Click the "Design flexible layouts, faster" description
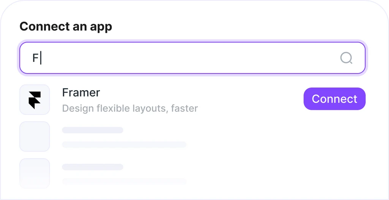This screenshot has height=200, width=389. [x=130, y=108]
